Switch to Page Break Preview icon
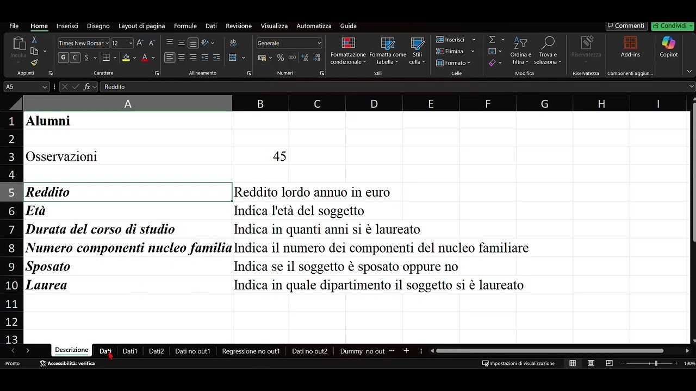 point(609,363)
